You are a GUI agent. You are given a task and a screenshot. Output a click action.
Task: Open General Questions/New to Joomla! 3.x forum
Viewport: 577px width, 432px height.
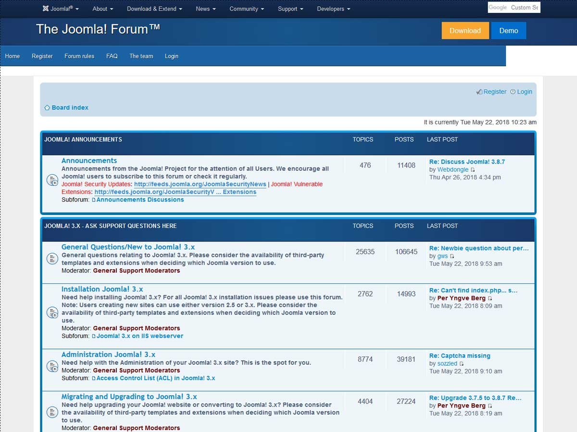click(128, 247)
